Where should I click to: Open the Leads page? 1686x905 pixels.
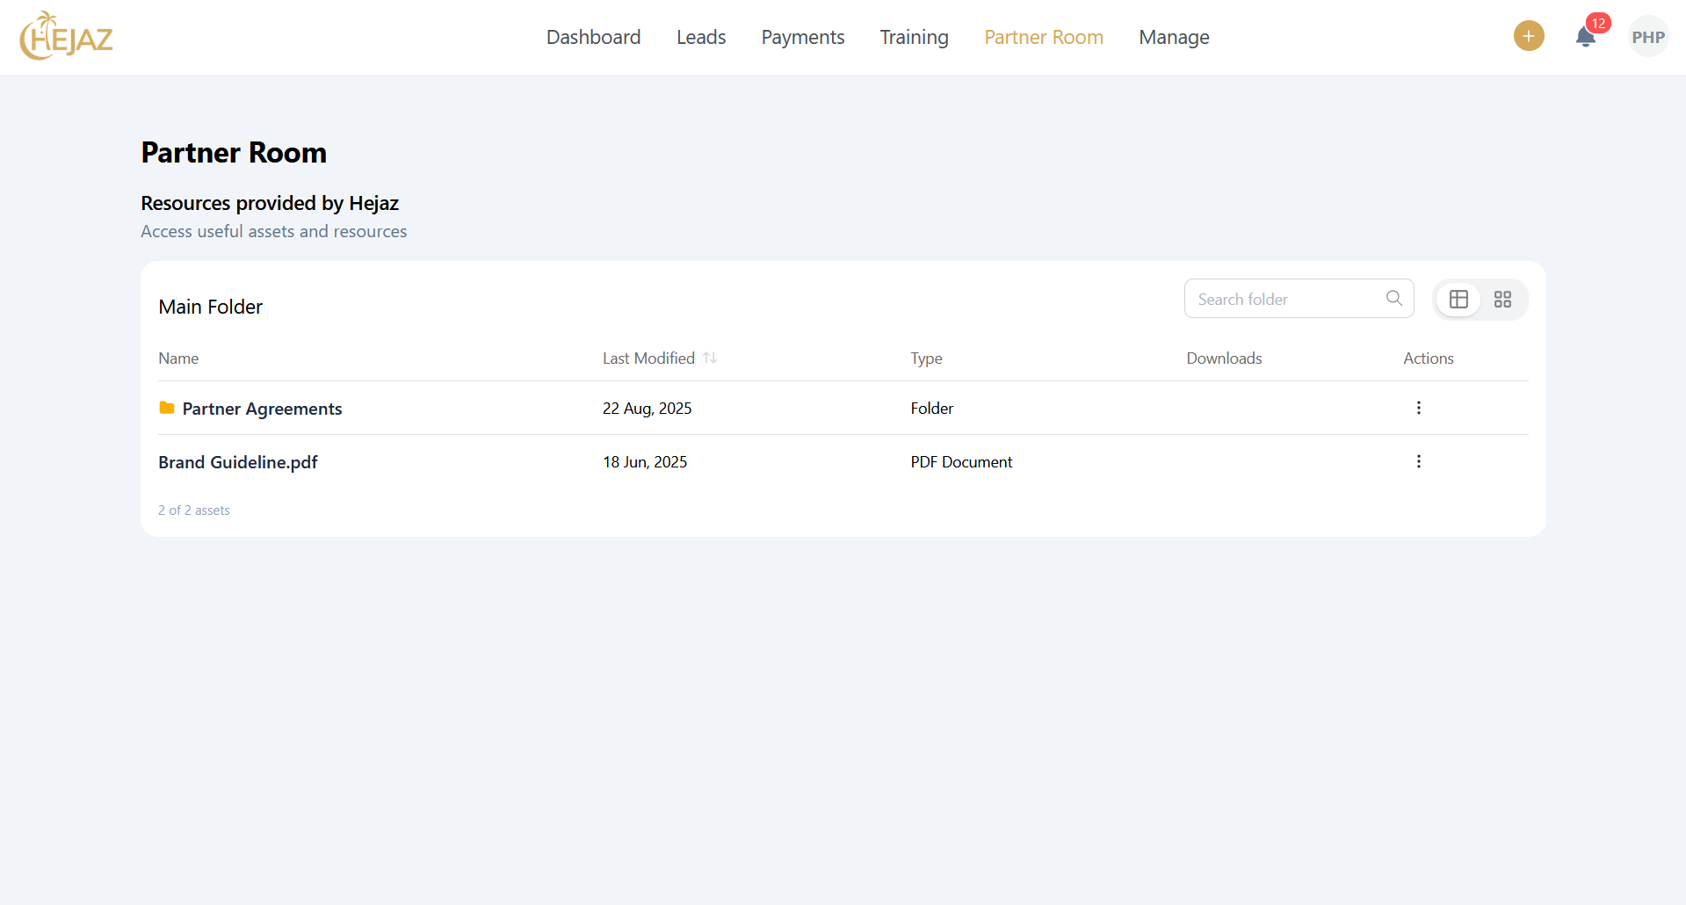pos(700,37)
